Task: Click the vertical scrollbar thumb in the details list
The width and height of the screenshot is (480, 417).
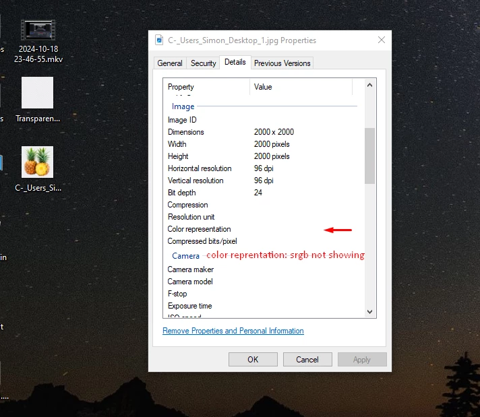Action: point(370,156)
